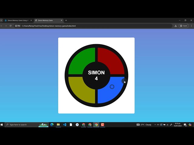Open the white document icon on taskbar
Screen dimensions: 194x145
tap(71, 125)
